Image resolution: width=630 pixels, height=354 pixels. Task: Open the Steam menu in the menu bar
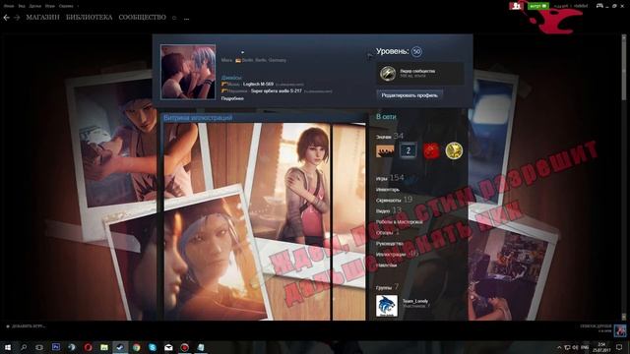[x=9, y=6]
